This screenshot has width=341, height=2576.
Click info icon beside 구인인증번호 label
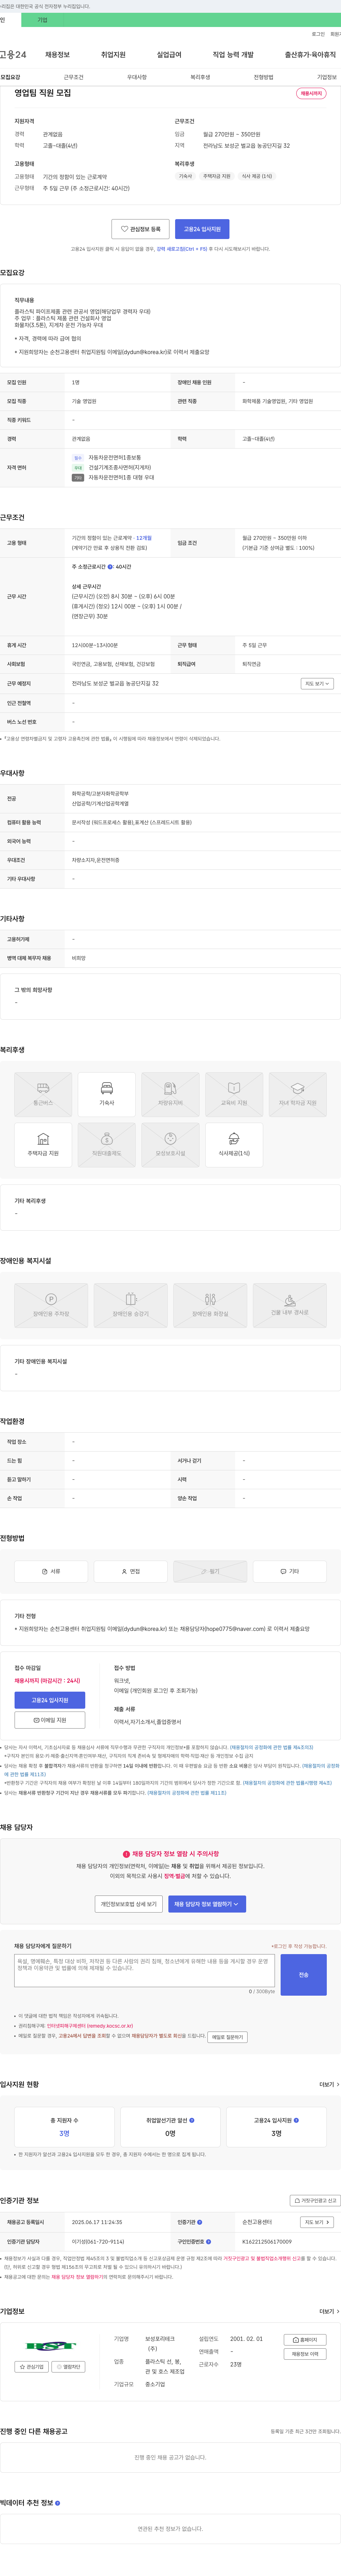click(x=208, y=2242)
